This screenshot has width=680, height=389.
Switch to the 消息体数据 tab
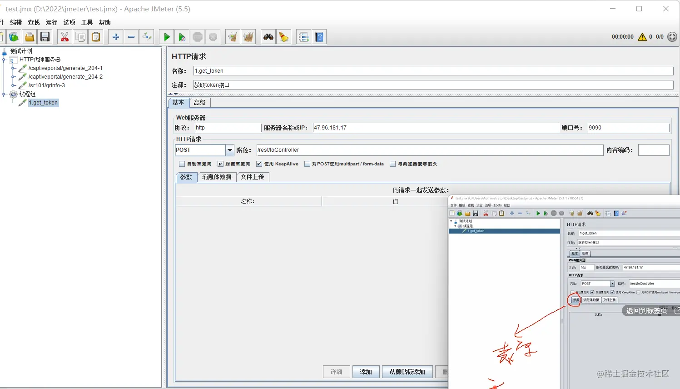point(217,177)
